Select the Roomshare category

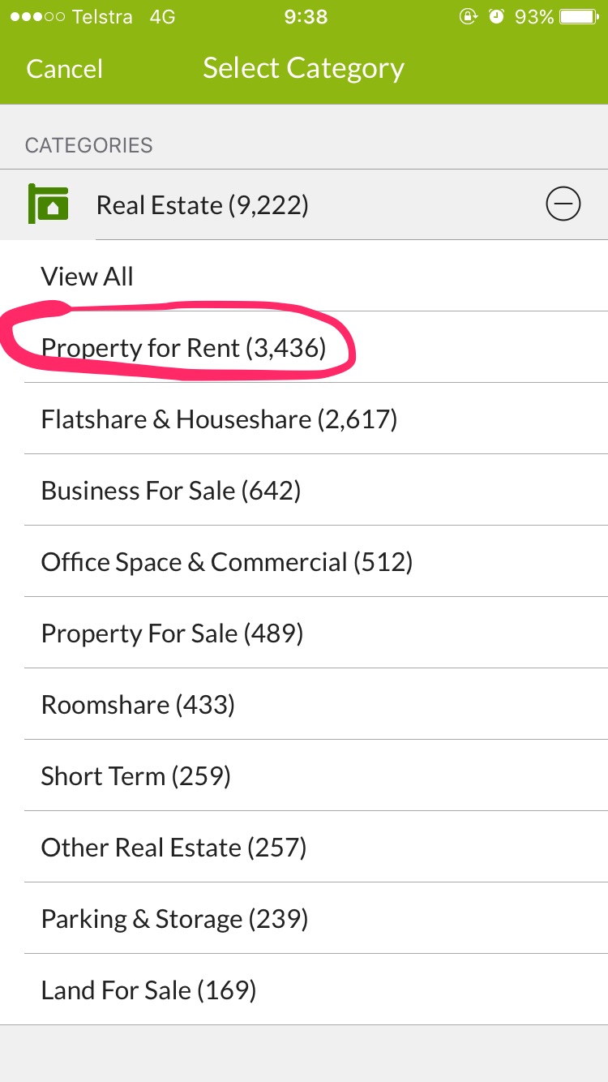click(x=316, y=704)
